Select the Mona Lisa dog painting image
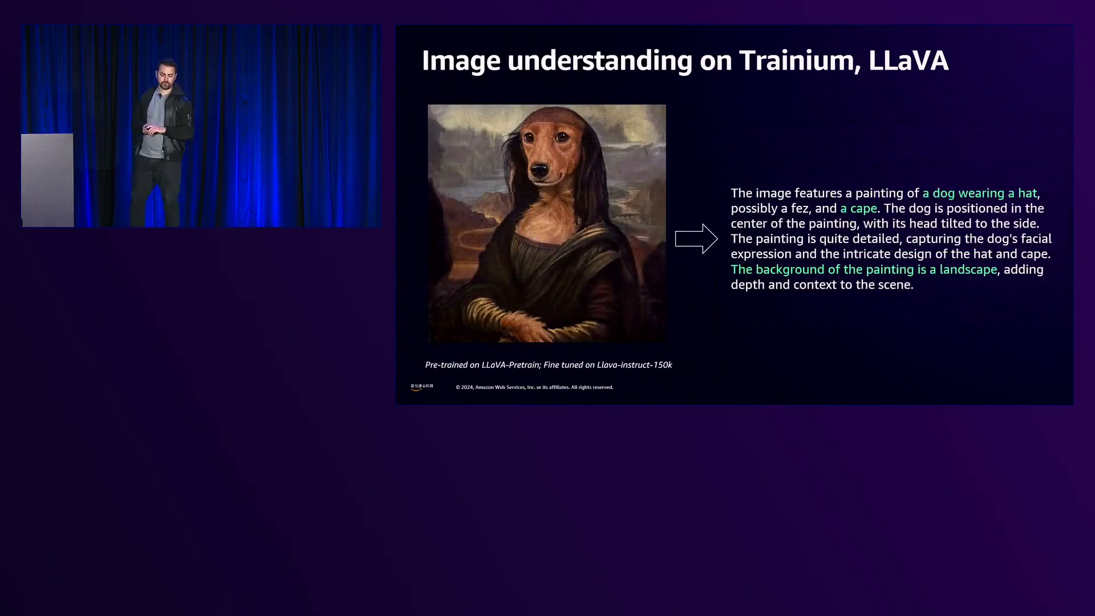This screenshot has height=616, width=1095. click(546, 223)
